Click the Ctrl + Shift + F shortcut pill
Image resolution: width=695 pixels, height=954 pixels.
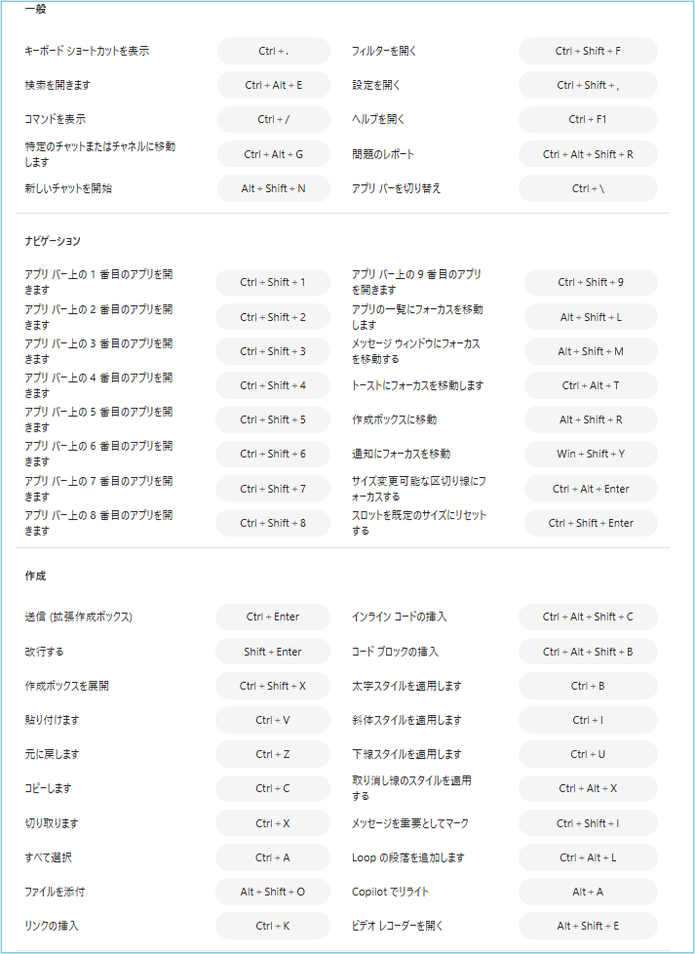point(588,51)
